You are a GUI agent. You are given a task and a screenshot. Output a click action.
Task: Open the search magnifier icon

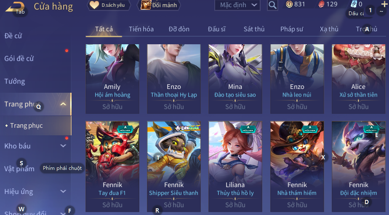[272, 5]
